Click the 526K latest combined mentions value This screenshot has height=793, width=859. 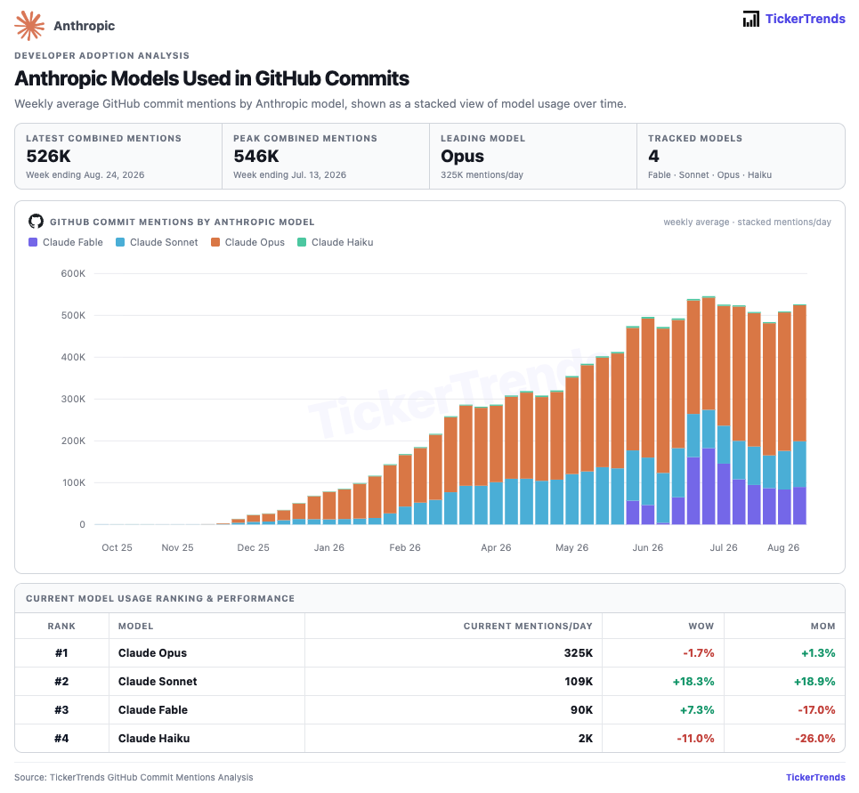click(x=49, y=156)
